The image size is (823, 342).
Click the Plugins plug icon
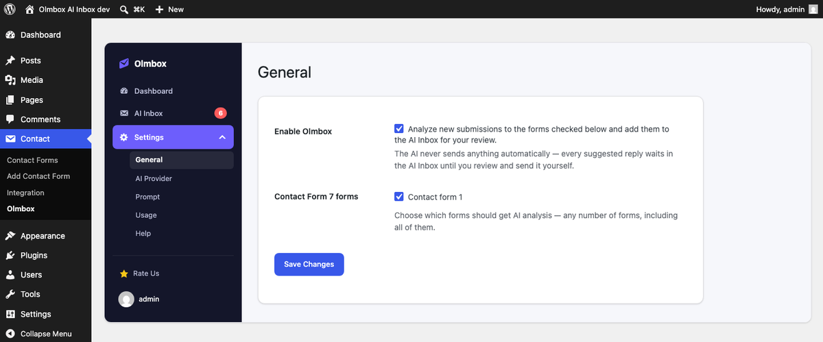(10, 255)
